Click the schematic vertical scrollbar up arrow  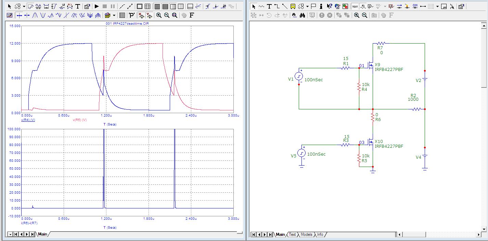point(484,26)
